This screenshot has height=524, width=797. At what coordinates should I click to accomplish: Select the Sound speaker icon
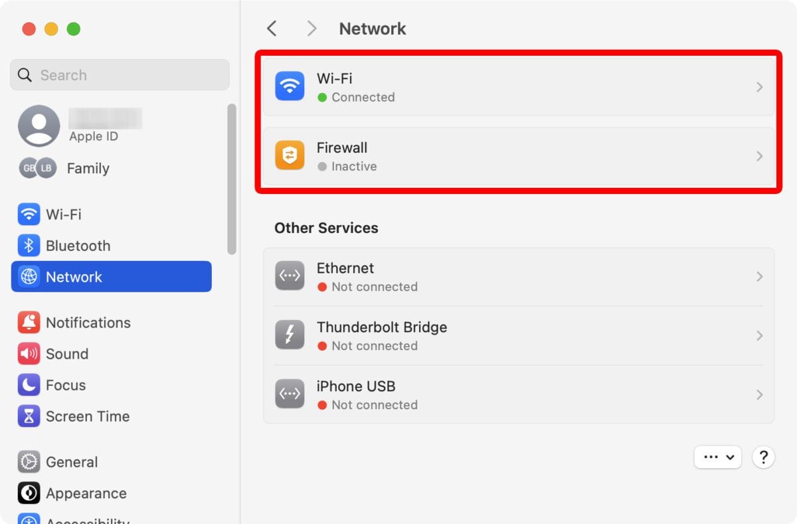[x=27, y=353]
